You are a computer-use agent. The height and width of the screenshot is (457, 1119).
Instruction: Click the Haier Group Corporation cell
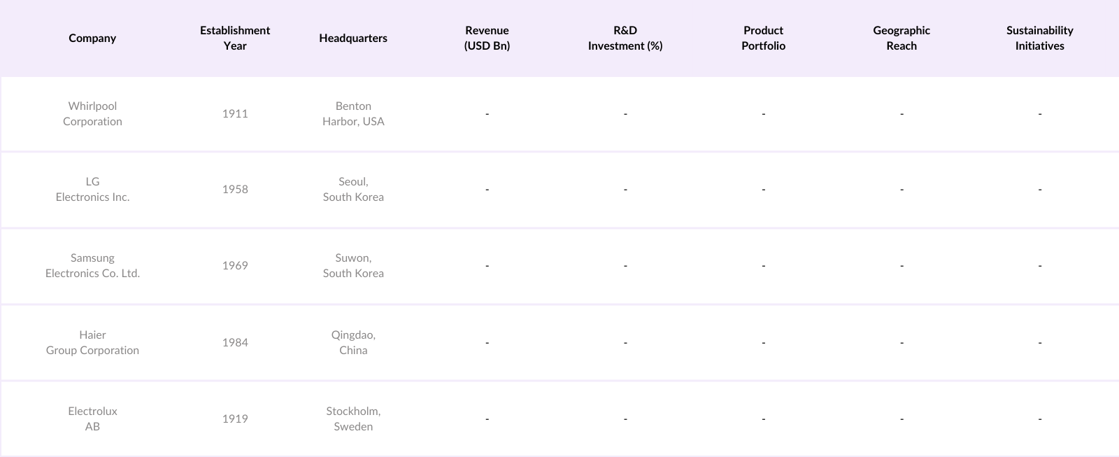92,342
